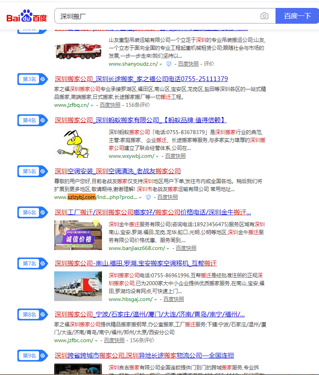Expand the dropdown arrow after www.banjiasz668.com/

click(x=168, y=249)
